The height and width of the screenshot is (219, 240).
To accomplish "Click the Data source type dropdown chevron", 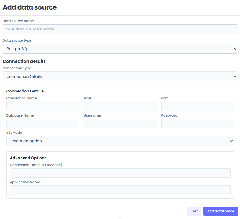I will pyautogui.click(x=235, y=49).
